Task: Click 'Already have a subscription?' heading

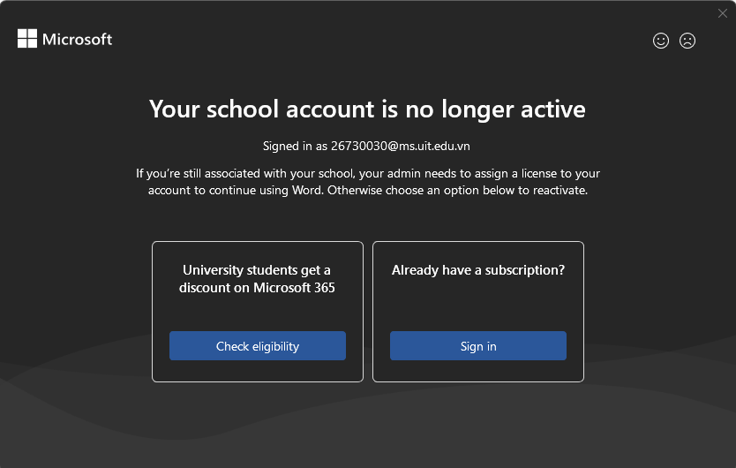Action: [x=478, y=270]
